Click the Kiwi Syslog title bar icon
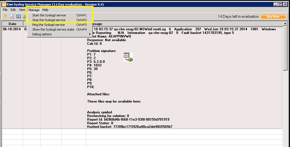Screen dimensions: 290x147 click(x=4, y=4)
